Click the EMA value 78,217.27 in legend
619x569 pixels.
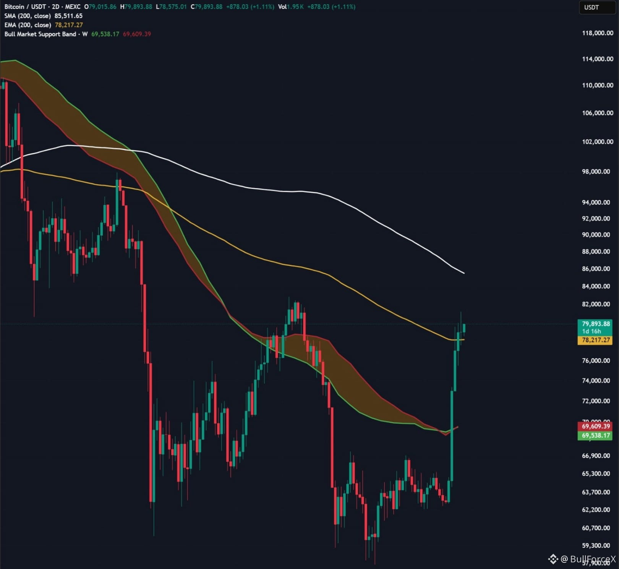tap(69, 25)
